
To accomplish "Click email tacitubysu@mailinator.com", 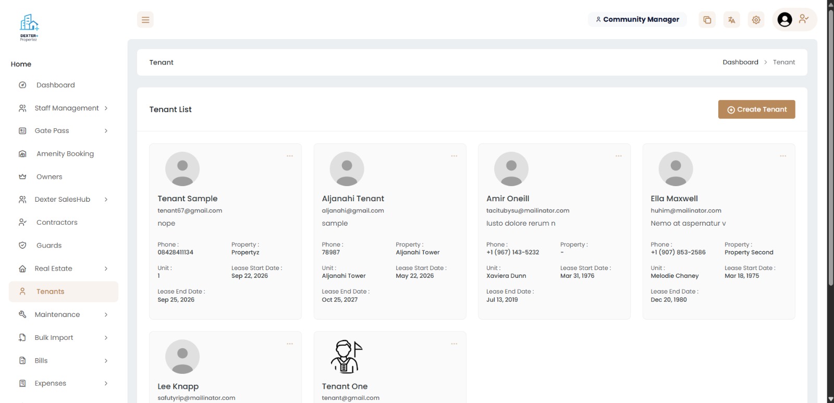I will (528, 211).
